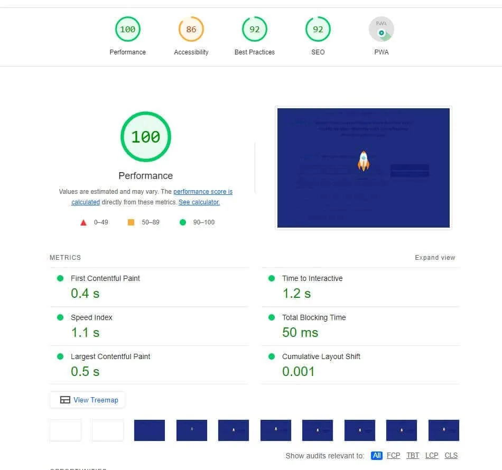
Task: Toggle Expand view for metrics
Action: coord(435,258)
